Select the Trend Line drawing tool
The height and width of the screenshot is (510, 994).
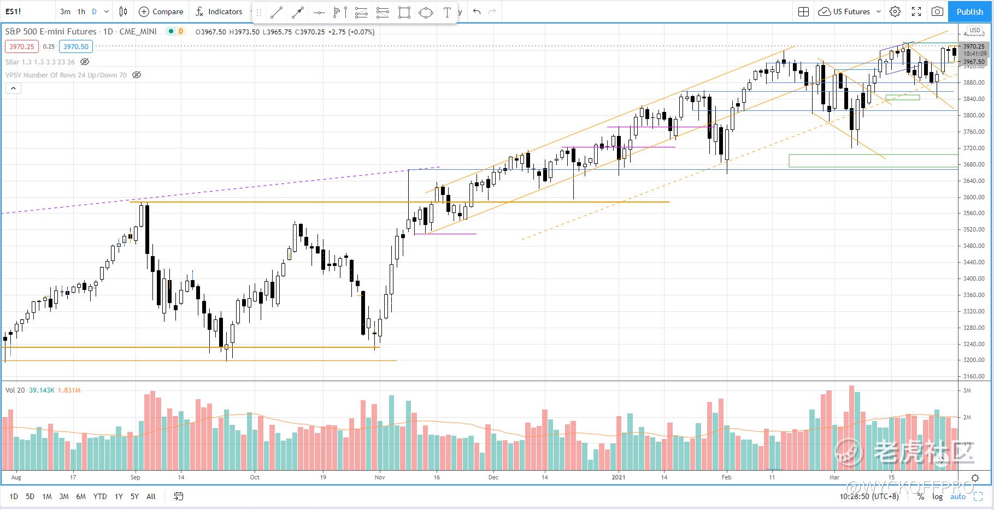click(x=276, y=12)
